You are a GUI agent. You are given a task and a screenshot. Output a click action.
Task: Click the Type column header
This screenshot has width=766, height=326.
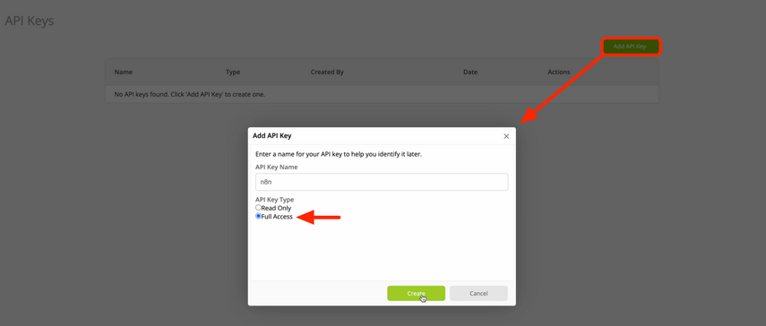pos(233,72)
